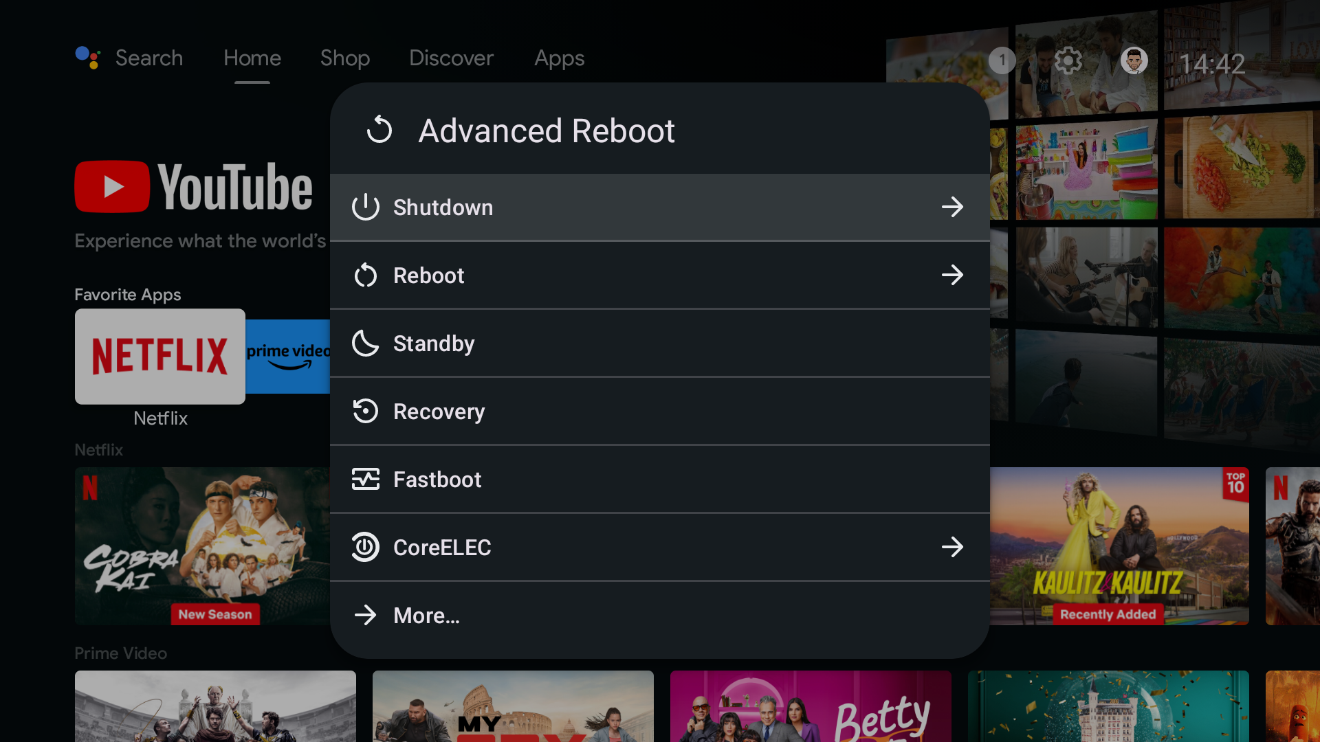Screen dimensions: 1320x742
Task: Open the cutting board cooking video thumbnail
Action: (x=1242, y=166)
